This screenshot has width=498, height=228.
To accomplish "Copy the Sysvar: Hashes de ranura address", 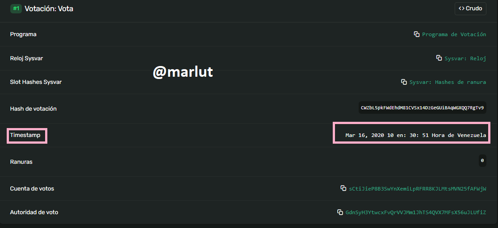I will tap(404, 82).
